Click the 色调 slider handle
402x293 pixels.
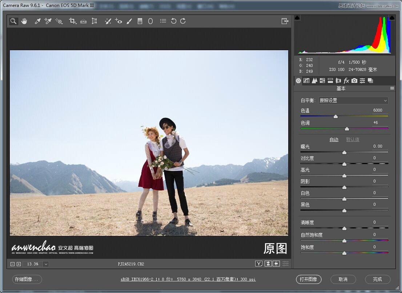pyautogui.click(x=347, y=129)
